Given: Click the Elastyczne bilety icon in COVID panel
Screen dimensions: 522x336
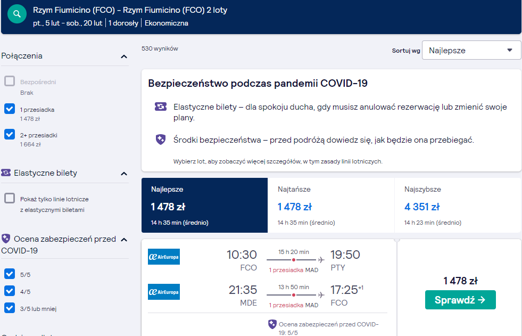Looking at the screenshot, I should [x=161, y=106].
